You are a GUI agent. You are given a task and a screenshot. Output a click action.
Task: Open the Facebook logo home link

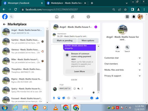[5, 17]
